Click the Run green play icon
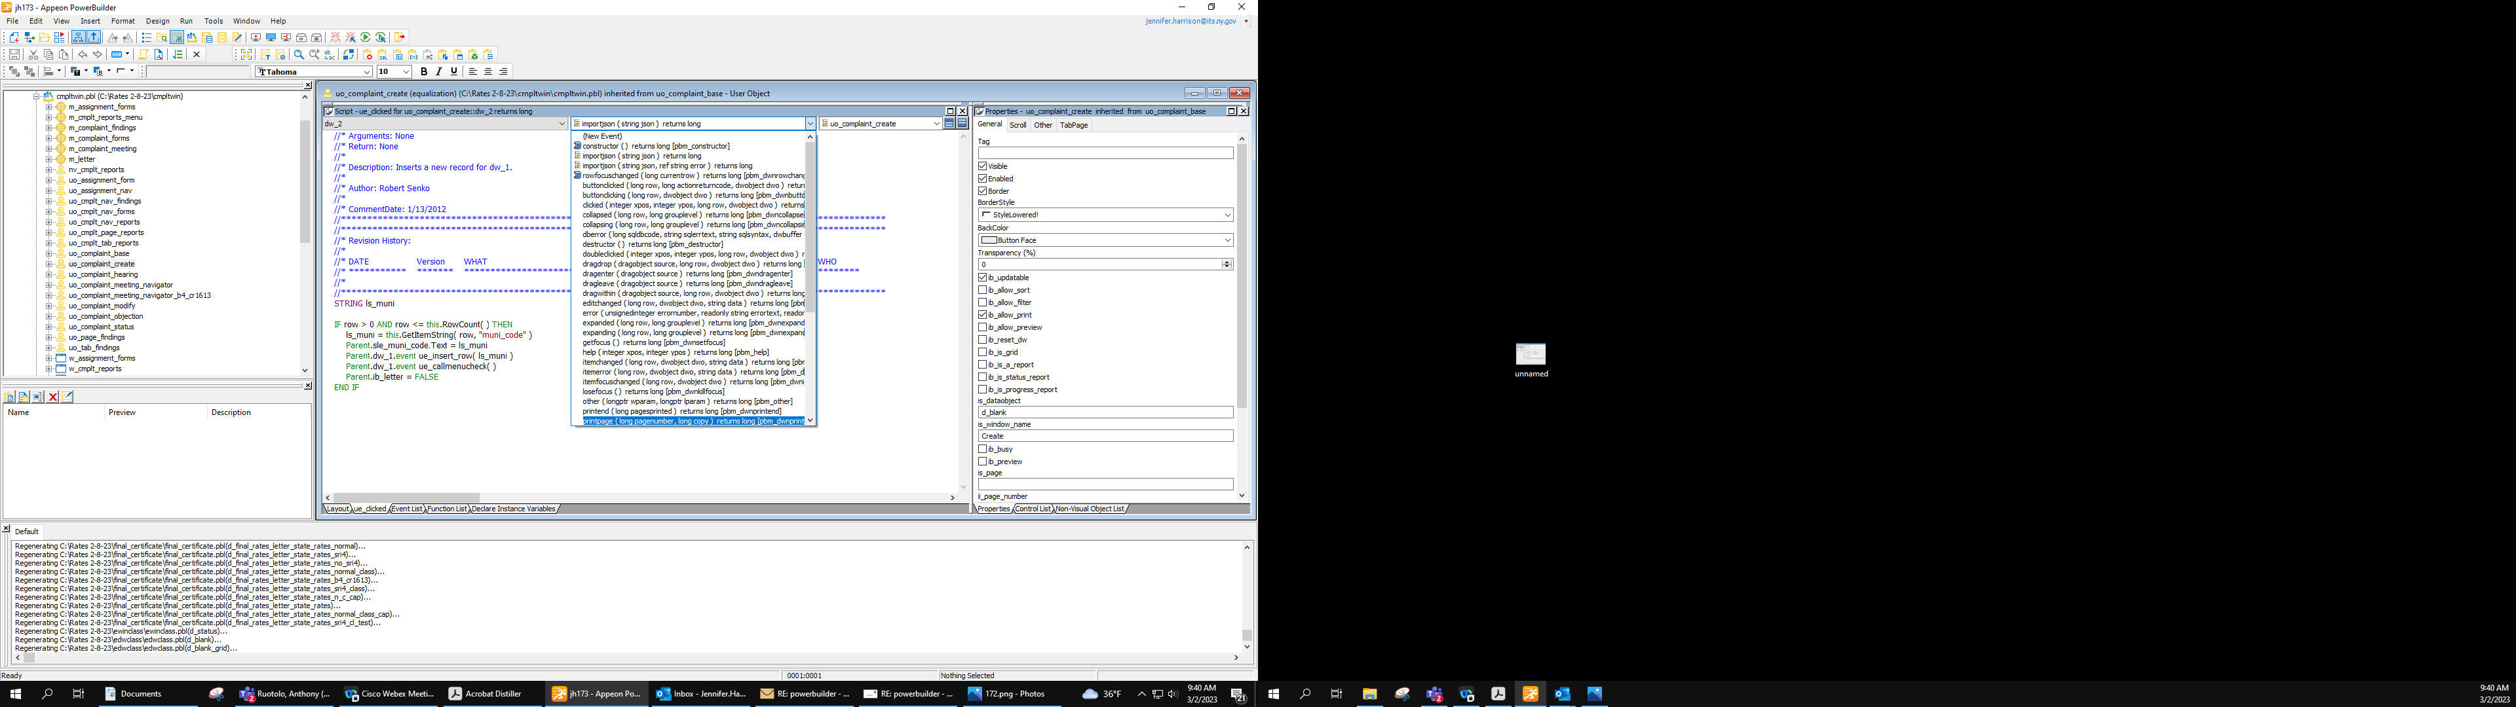 [366, 37]
